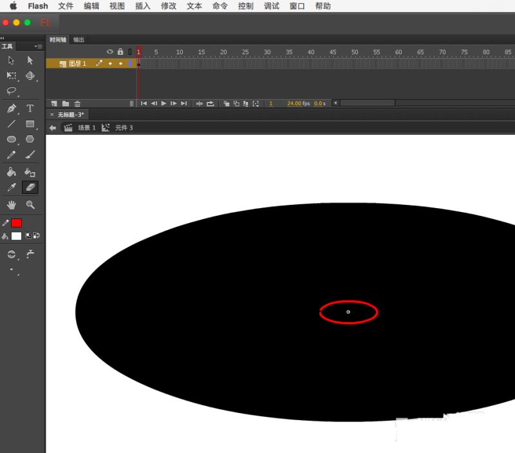
Task: Select the Brush tool
Action: tap(30, 155)
